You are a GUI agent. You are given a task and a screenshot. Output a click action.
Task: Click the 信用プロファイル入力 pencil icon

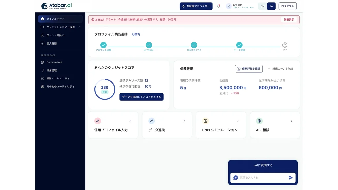(97, 121)
